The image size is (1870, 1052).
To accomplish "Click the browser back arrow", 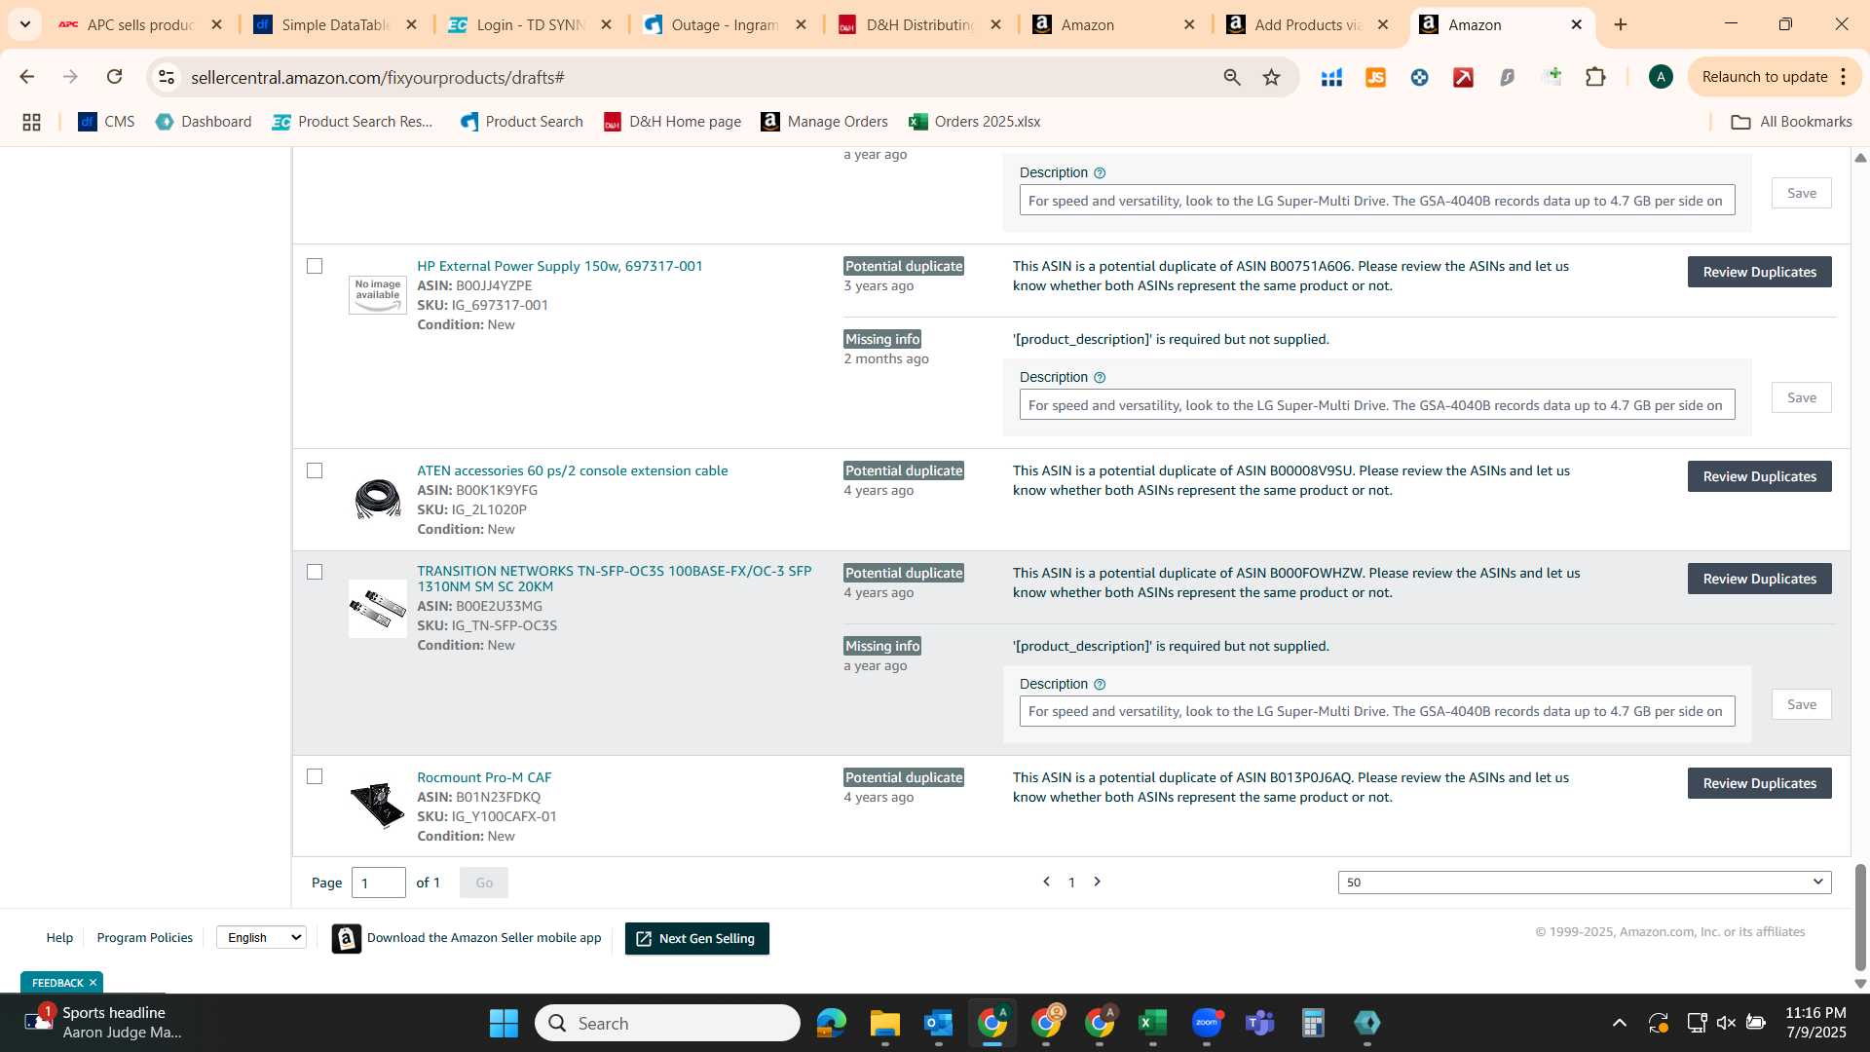I will click(26, 77).
